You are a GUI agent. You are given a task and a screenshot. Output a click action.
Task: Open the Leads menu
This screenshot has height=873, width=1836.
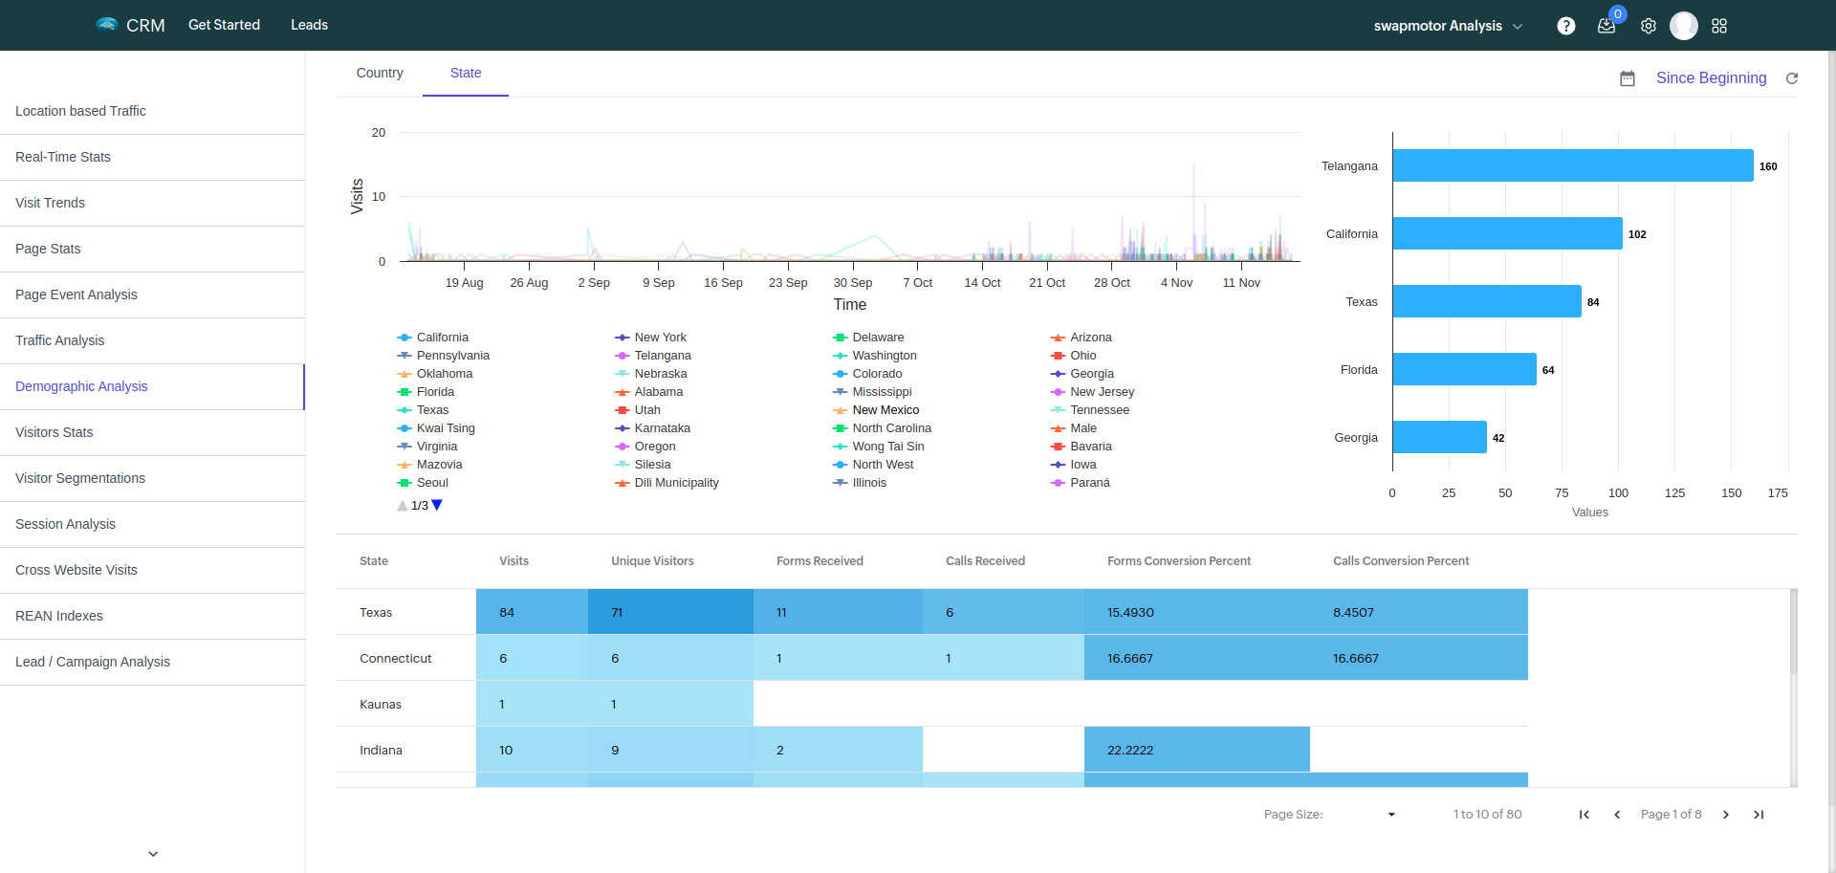pyautogui.click(x=309, y=25)
